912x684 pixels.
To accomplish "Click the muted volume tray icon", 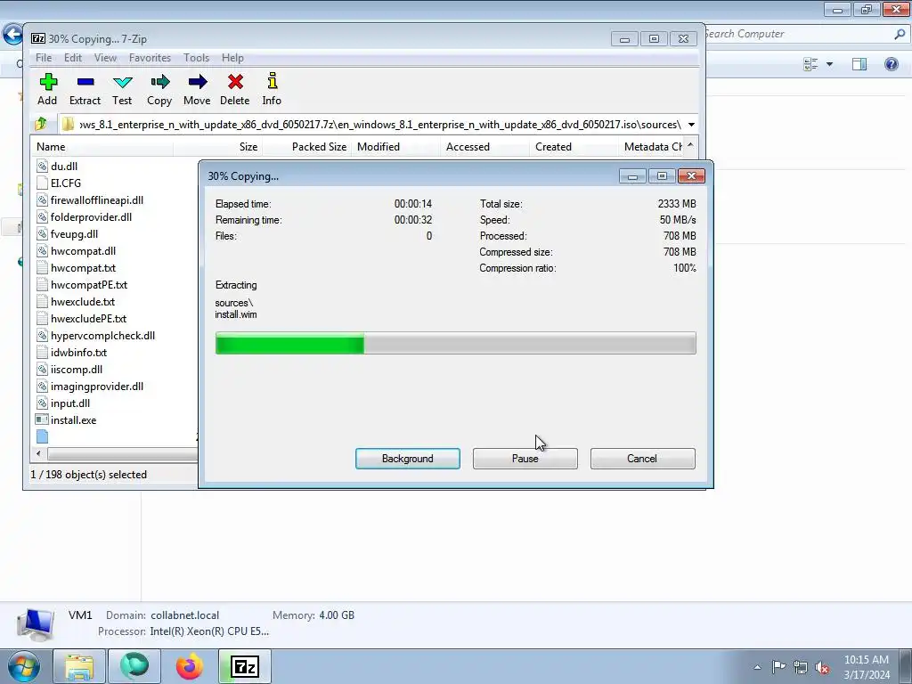I will [x=822, y=668].
